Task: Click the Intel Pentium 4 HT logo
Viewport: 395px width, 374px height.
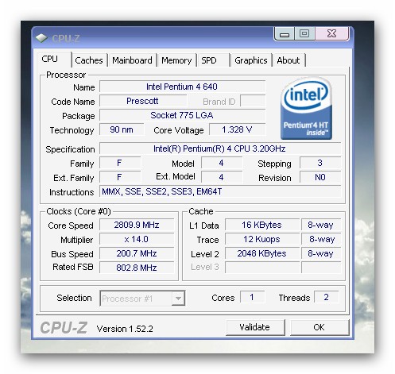Action: (x=306, y=108)
